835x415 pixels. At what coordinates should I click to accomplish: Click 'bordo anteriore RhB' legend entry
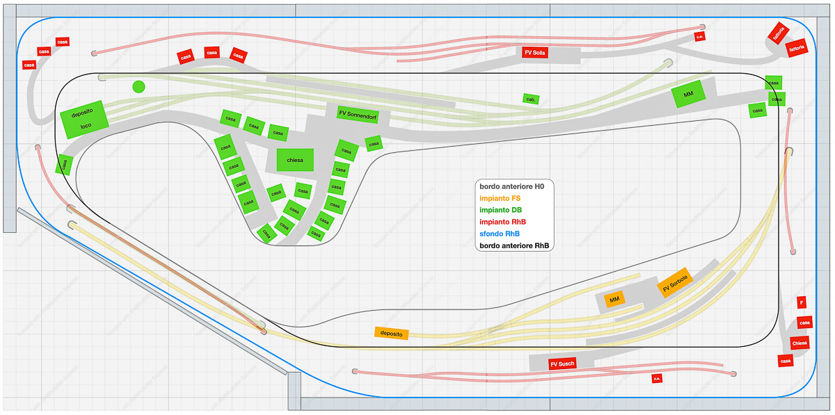pos(514,245)
